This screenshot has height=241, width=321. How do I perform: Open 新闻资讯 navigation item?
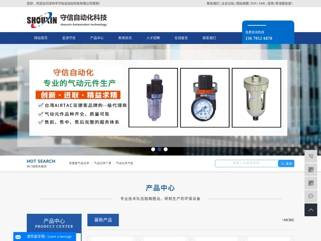(x=125, y=38)
